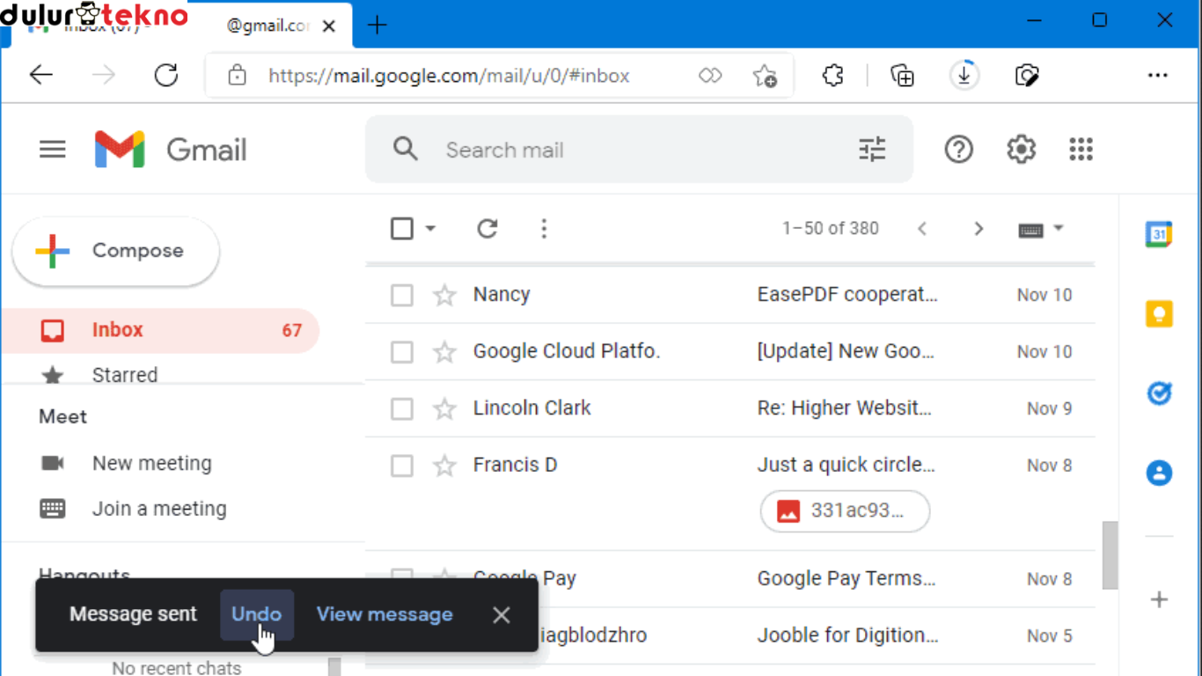Get add-ons plus icon
This screenshot has height=676, width=1202.
point(1159,600)
